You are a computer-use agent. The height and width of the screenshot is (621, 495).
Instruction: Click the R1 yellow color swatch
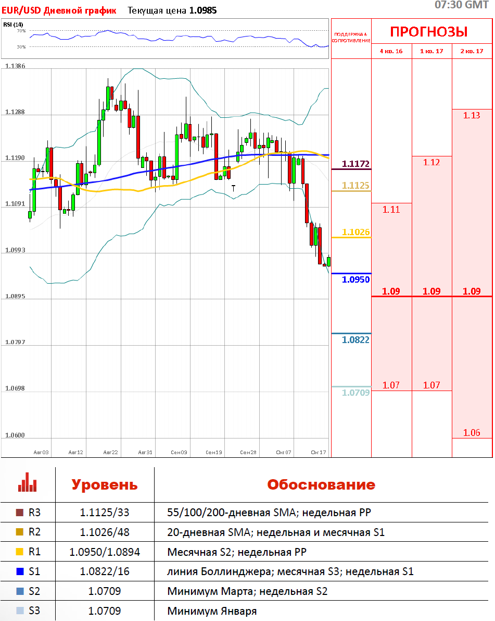pos(20,552)
